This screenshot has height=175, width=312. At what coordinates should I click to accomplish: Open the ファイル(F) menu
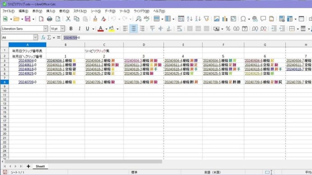[x=8, y=11]
